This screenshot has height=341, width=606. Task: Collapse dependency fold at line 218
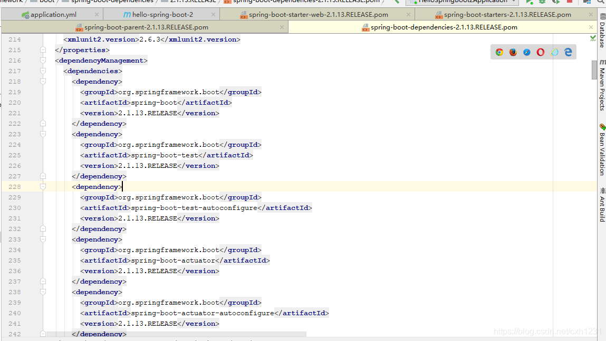pos(43,82)
